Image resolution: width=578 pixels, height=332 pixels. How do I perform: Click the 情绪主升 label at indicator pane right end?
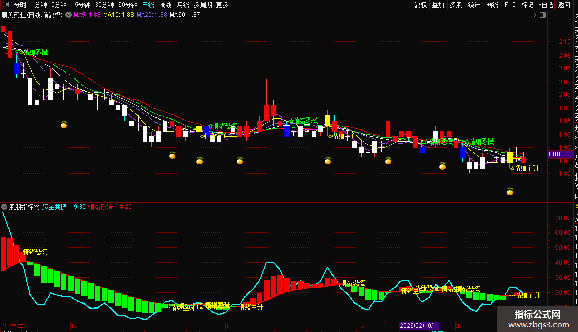click(x=527, y=295)
